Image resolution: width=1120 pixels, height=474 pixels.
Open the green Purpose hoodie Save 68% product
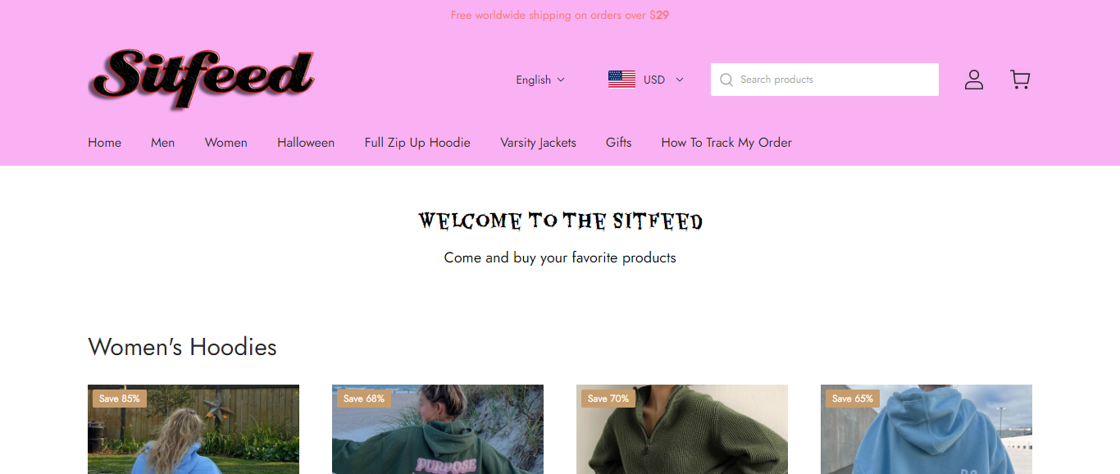pyautogui.click(x=438, y=429)
